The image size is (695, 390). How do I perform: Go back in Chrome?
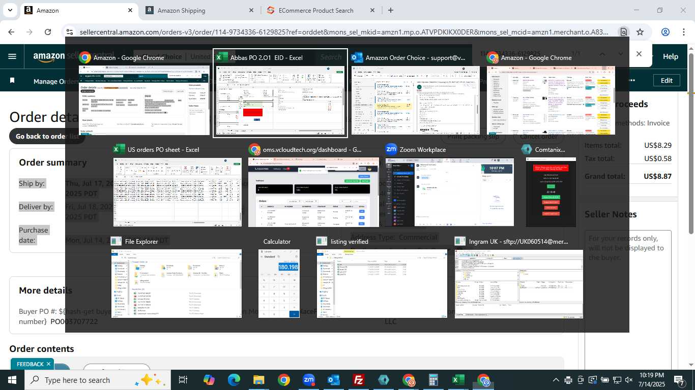click(x=11, y=32)
